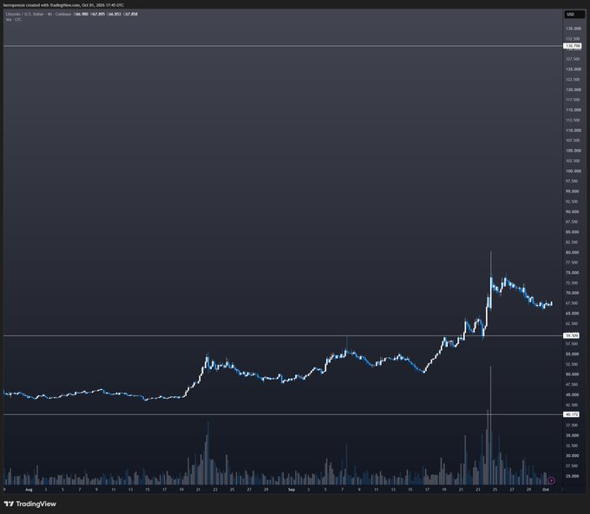Click the 50.000 price axis label

coord(573,374)
